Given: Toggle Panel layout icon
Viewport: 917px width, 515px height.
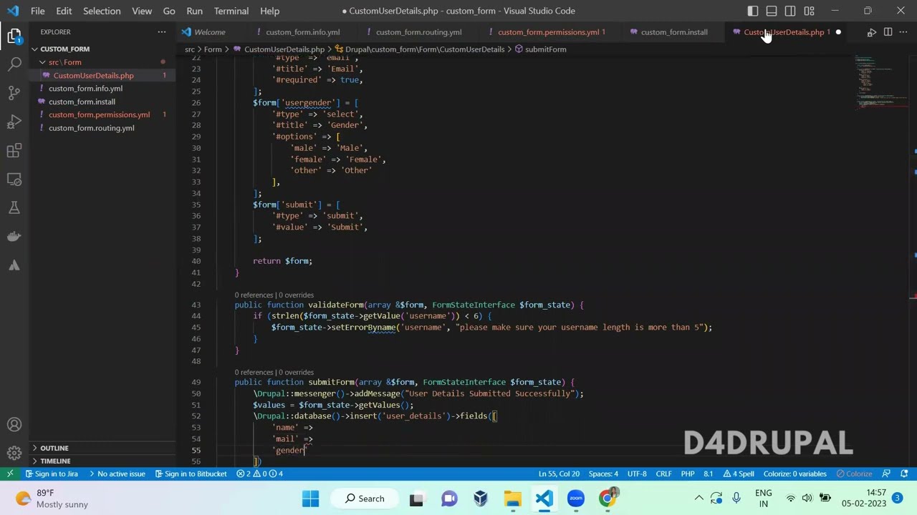Looking at the screenshot, I should [x=772, y=11].
